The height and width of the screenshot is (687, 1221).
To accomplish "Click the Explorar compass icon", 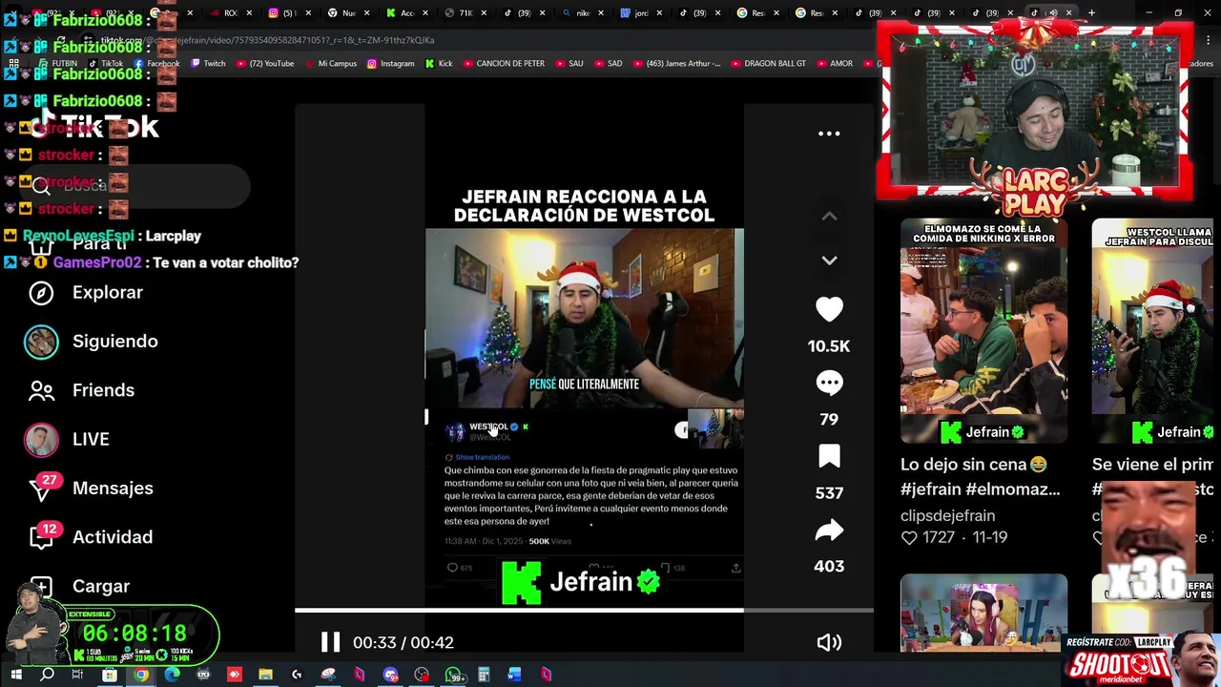I will click(x=41, y=292).
